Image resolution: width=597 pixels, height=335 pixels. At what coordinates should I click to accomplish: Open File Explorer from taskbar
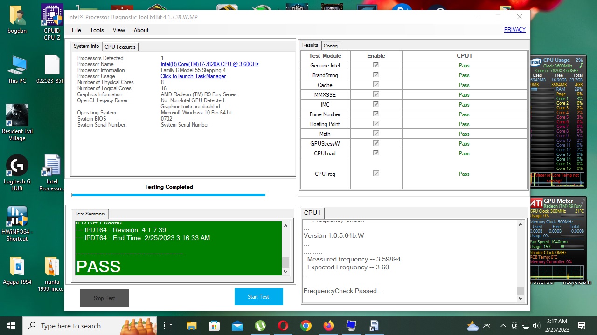(x=191, y=326)
